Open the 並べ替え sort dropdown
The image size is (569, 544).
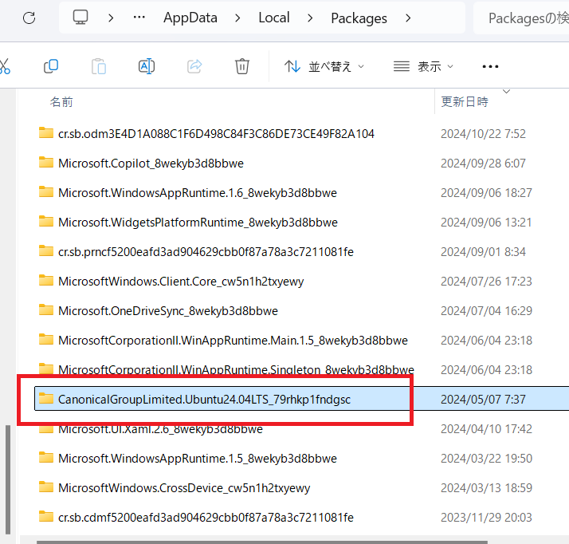pyautogui.click(x=324, y=66)
